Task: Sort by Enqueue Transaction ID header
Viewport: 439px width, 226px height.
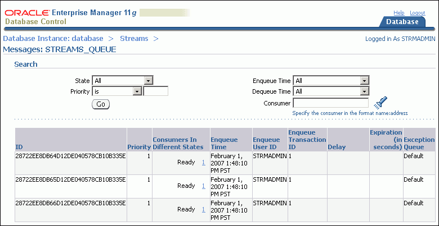Action: coord(307,140)
